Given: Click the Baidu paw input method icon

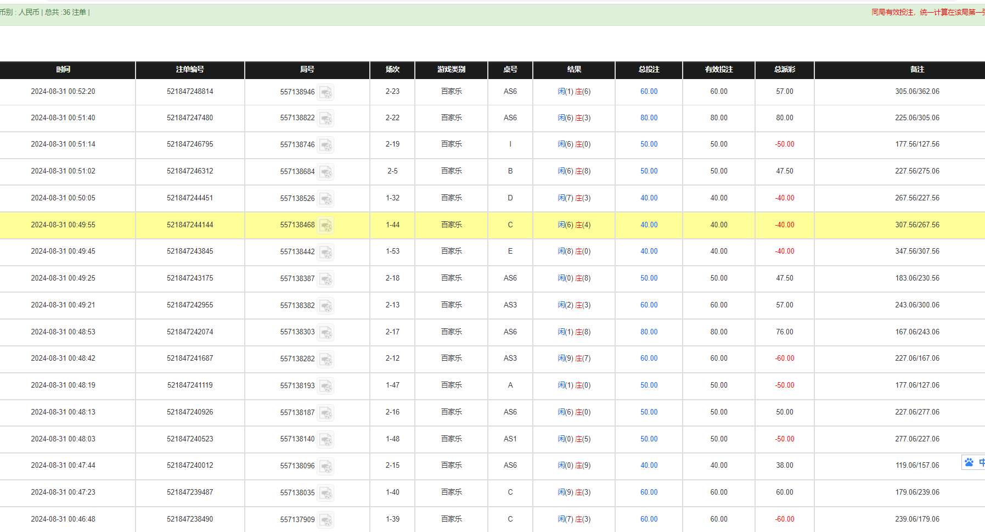Looking at the screenshot, I should click(969, 462).
